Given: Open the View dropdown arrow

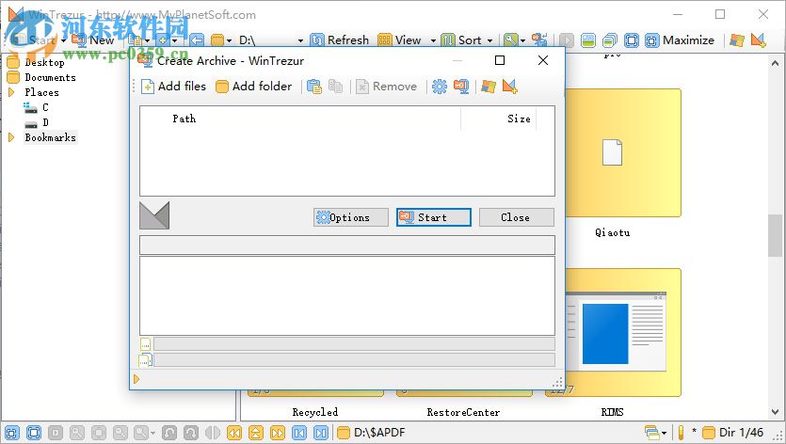Looking at the screenshot, I should pyautogui.click(x=433, y=40).
